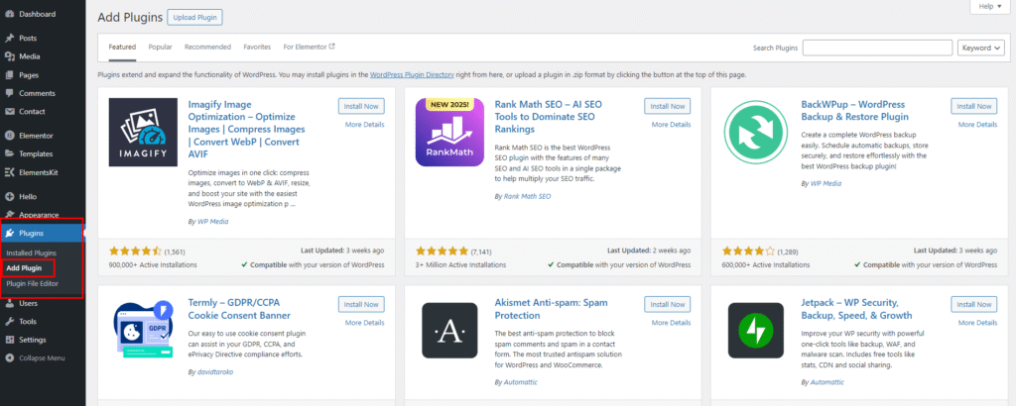Open the davidtaroko author link
The width and height of the screenshot is (1016, 406).
tap(214, 372)
